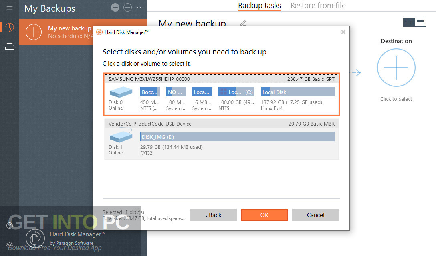Click the Disk 0 drive icon

point(121,92)
